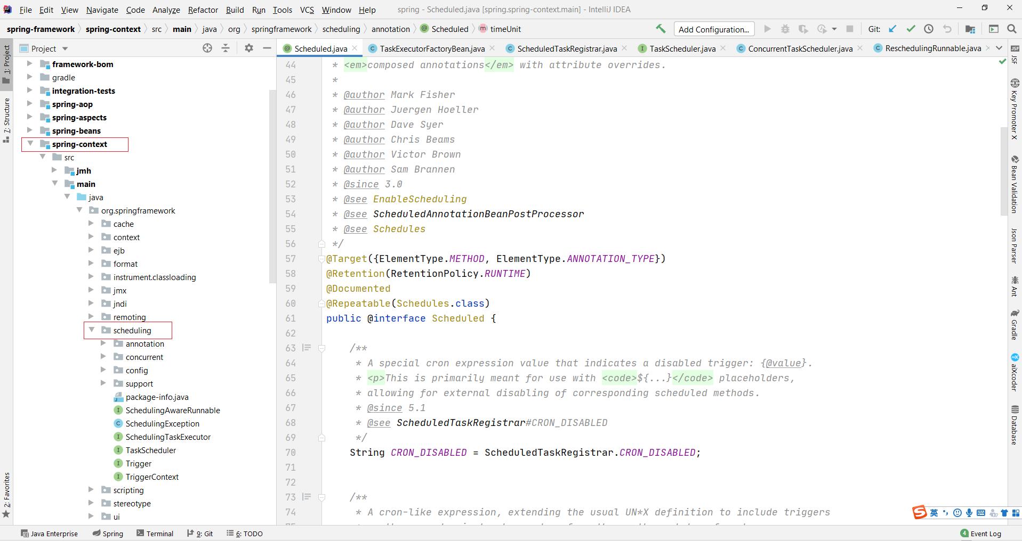Open TaskScheduler interface in project tree
1022x541 pixels.
click(x=150, y=450)
